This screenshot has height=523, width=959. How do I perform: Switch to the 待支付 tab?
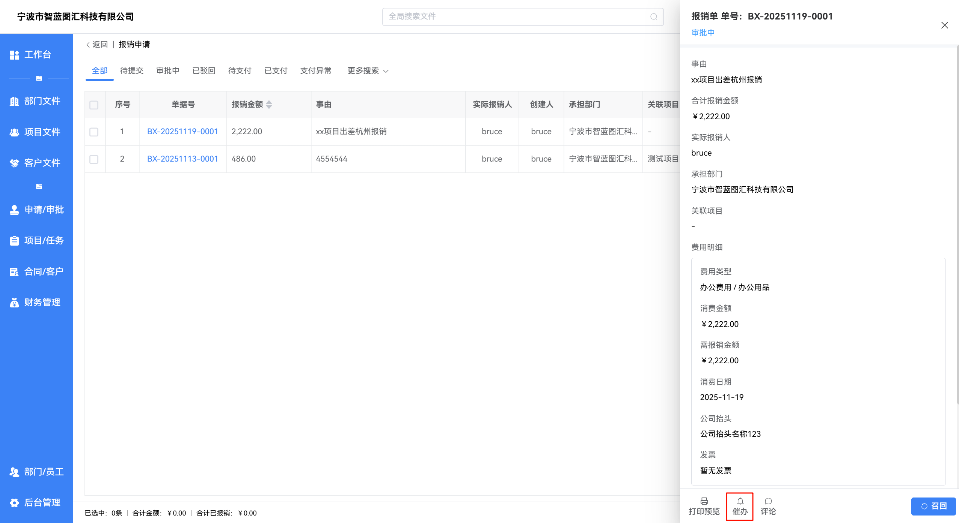click(x=240, y=71)
